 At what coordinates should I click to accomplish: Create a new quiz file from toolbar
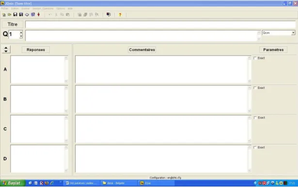pyautogui.click(x=4, y=14)
